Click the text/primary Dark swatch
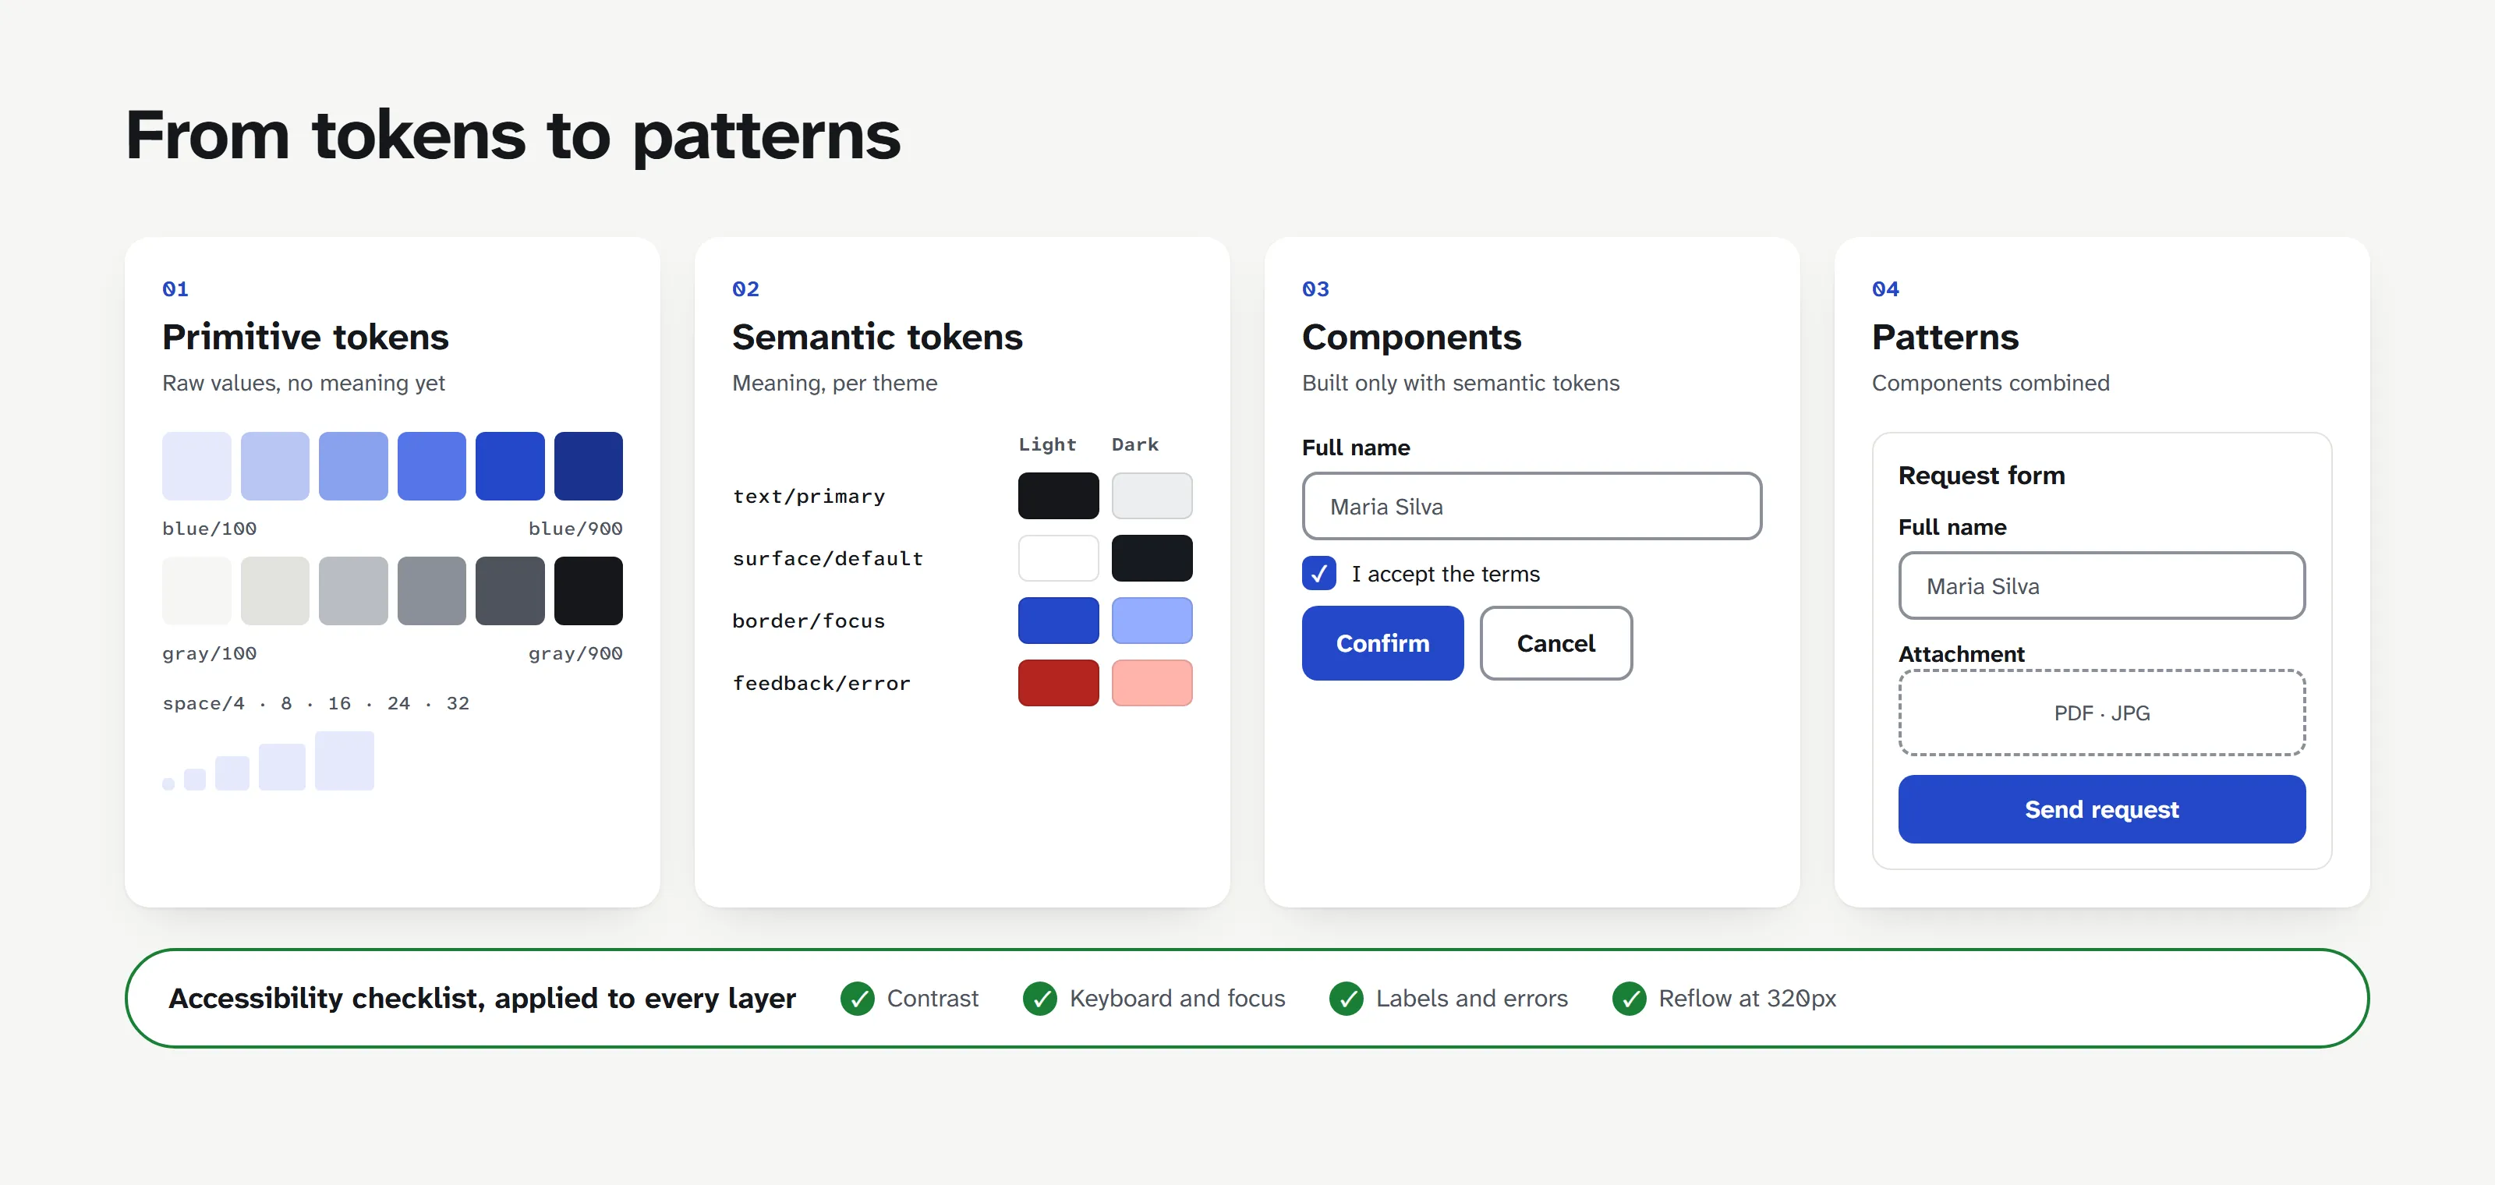This screenshot has height=1185, width=2495. click(1152, 496)
